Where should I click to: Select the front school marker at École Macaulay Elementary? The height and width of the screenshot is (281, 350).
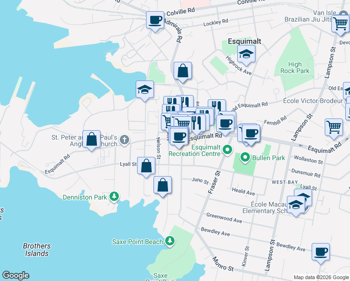tap(296, 205)
